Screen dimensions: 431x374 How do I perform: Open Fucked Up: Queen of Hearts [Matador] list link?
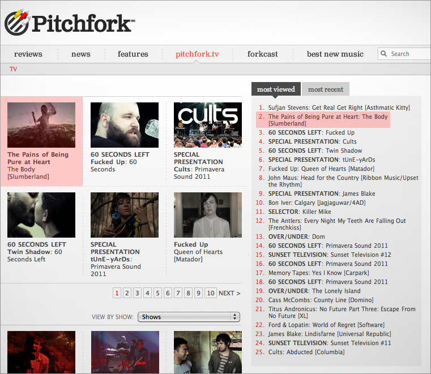click(x=321, y=169)
